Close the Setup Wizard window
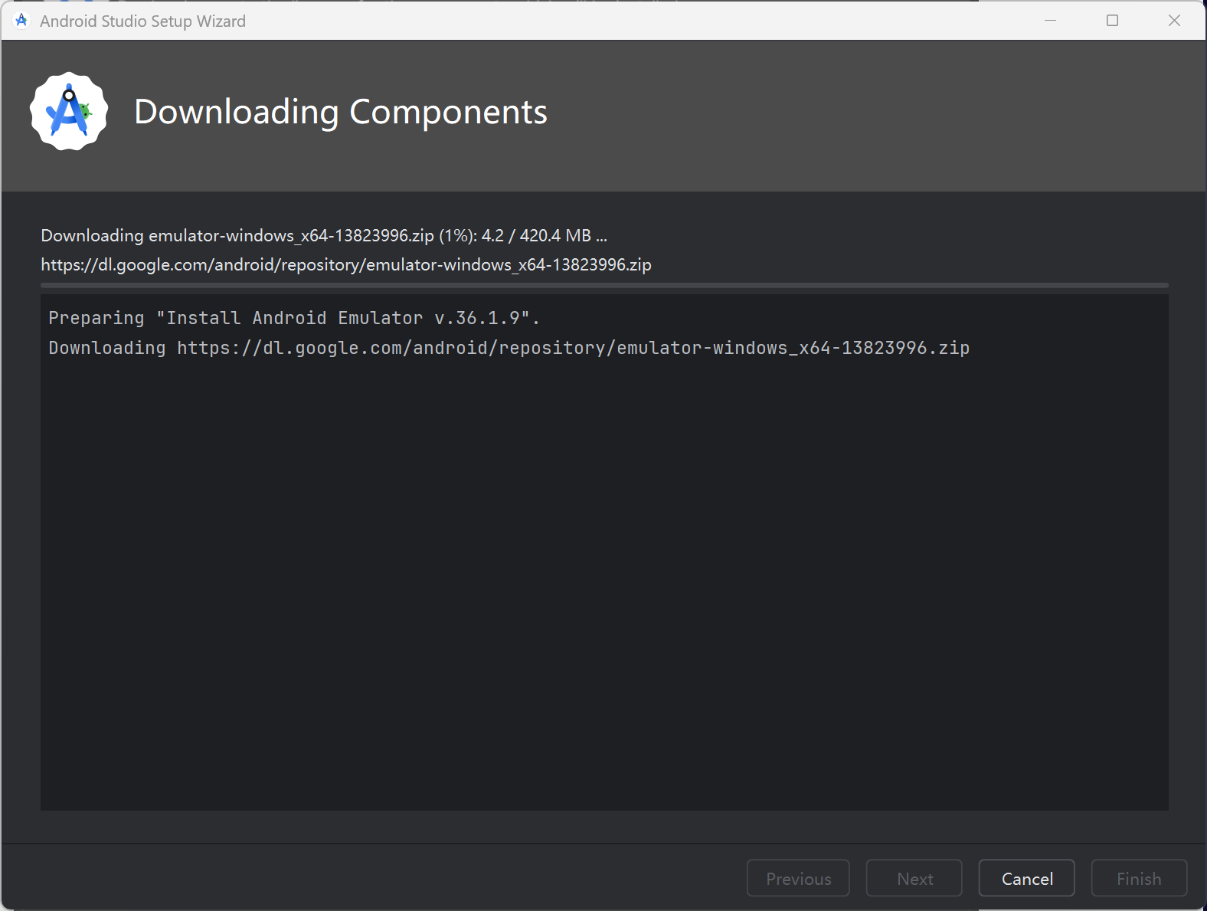Viewport: 1207px width, 911px height. pos(1174,21)
